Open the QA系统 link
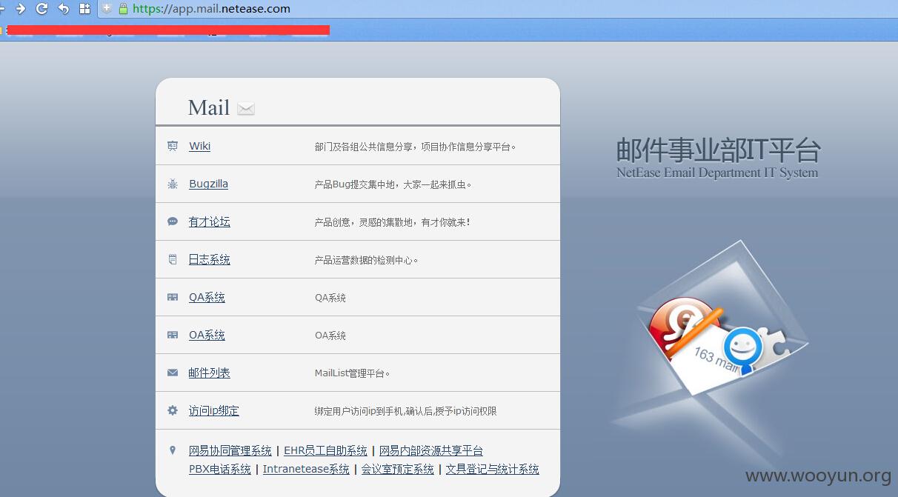The image size is (898, 497). (207, 297)
